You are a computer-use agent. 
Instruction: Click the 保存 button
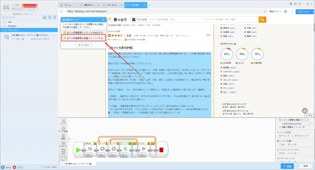[306, 166]
